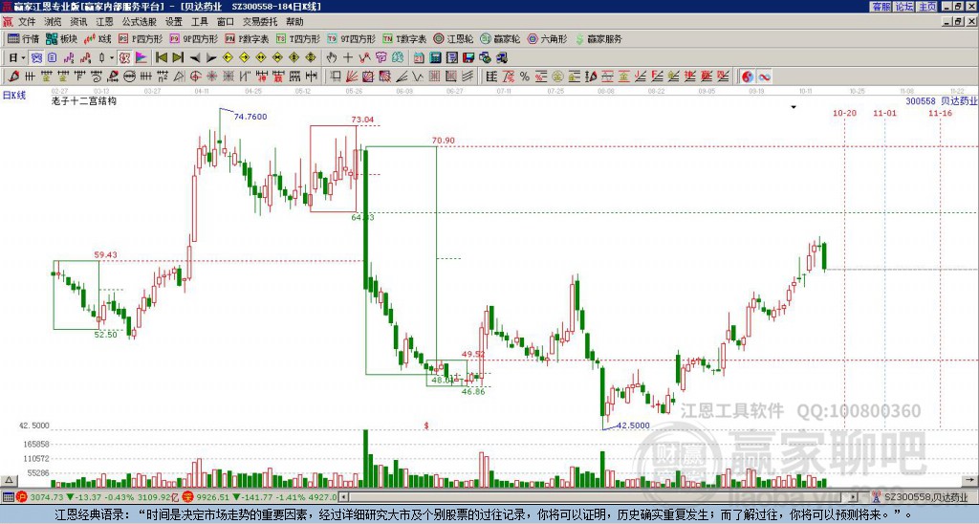979x524 pixels.
Task: Open the T四方形 tool
Action: 298,38
